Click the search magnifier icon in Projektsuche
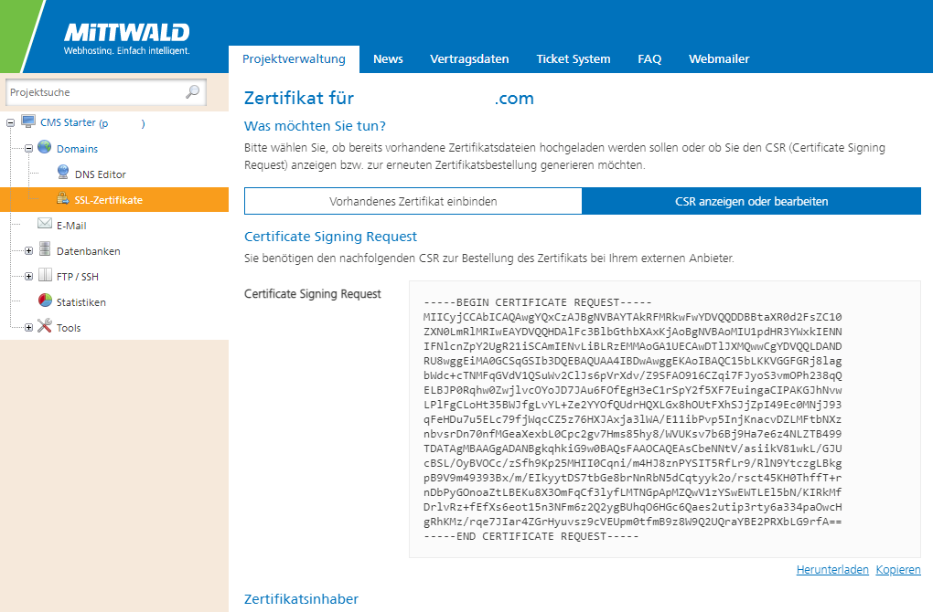This screenshot has height=612, width=933. click(192, 92)
